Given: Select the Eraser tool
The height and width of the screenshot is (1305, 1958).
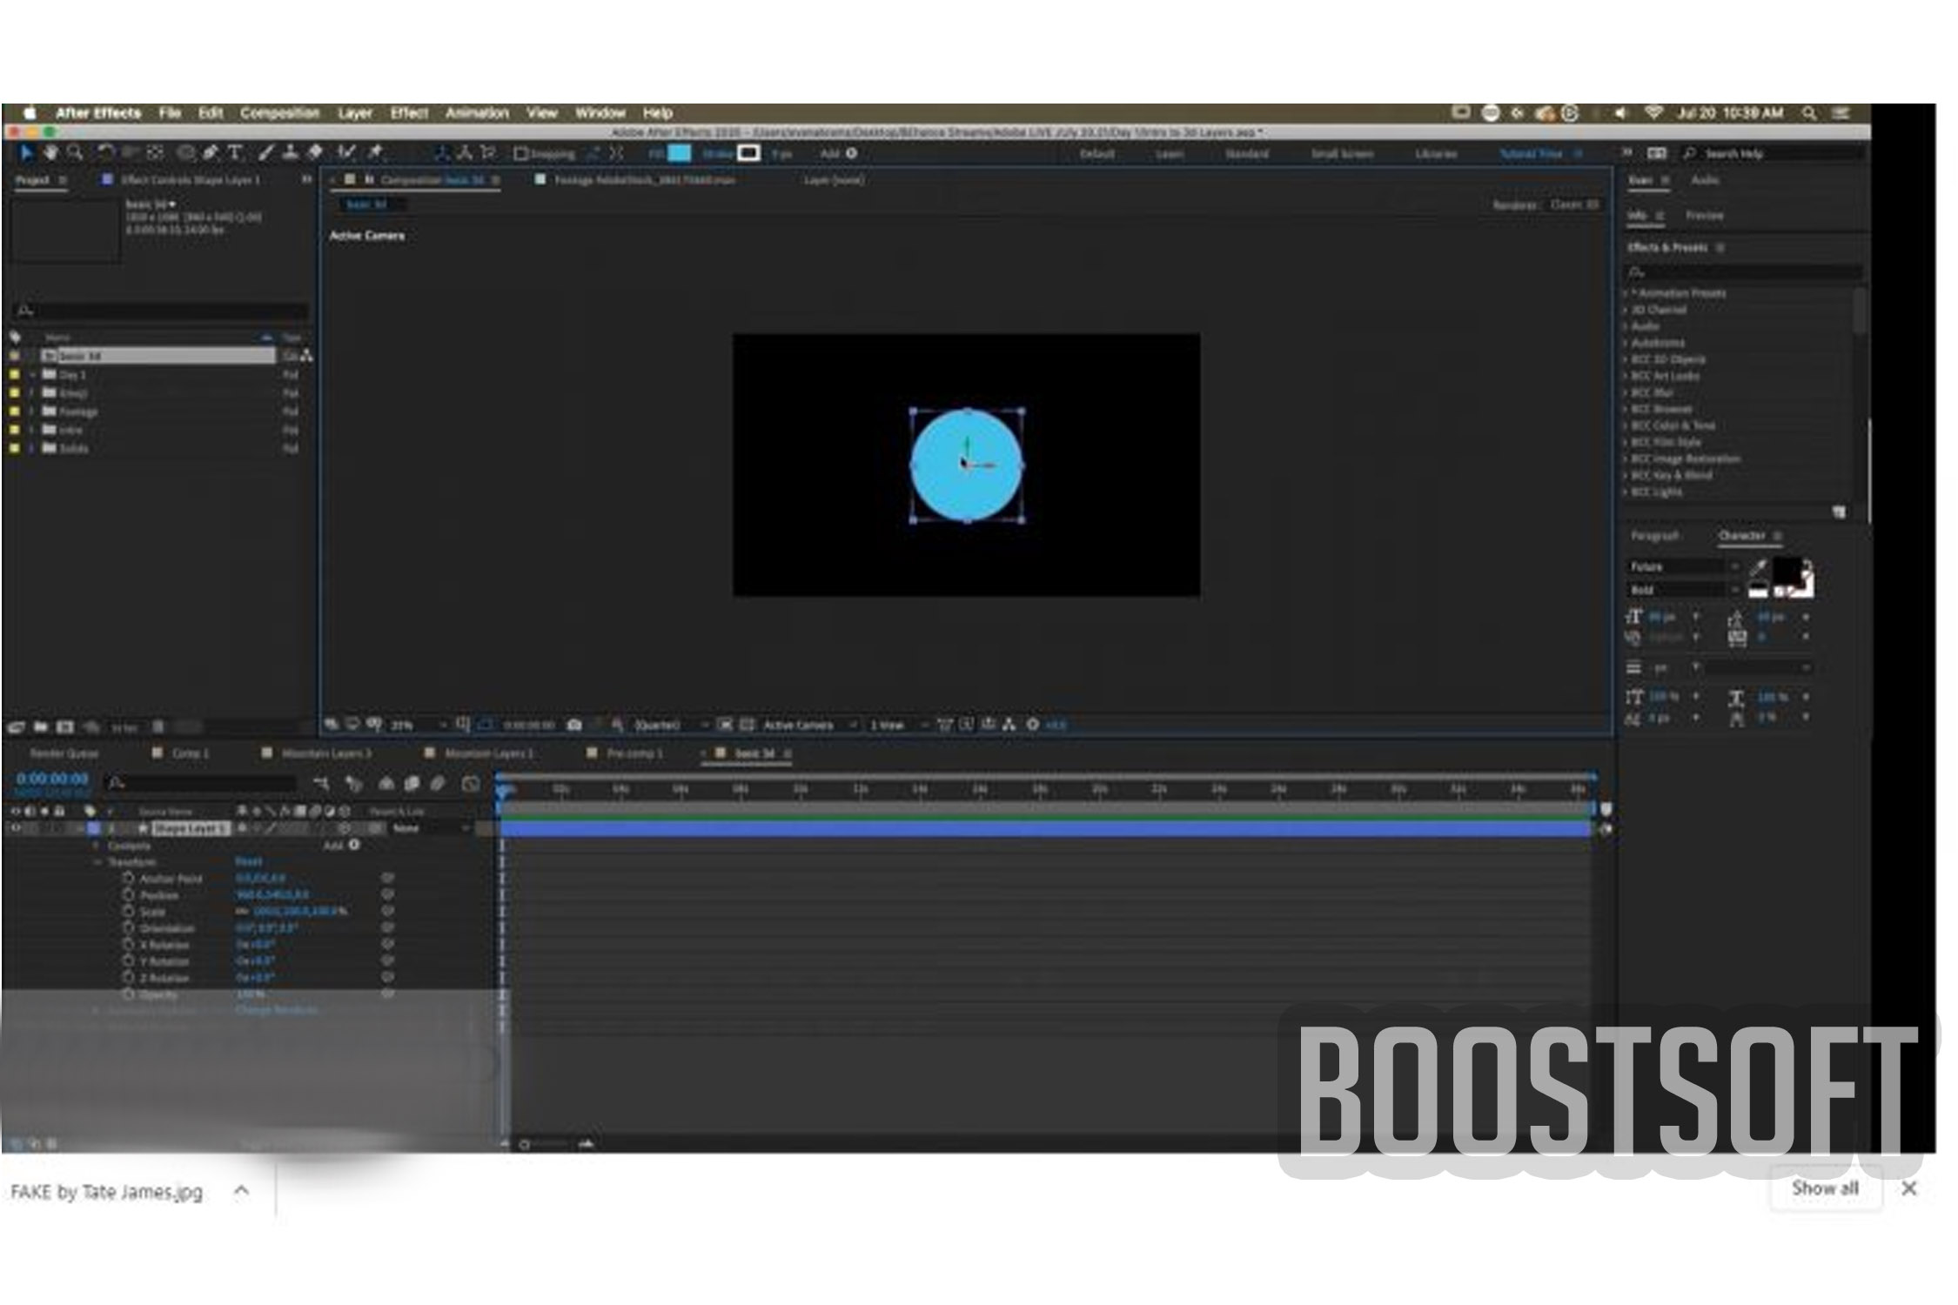Looking at the screenshot, I should click(x=314, y=153).
